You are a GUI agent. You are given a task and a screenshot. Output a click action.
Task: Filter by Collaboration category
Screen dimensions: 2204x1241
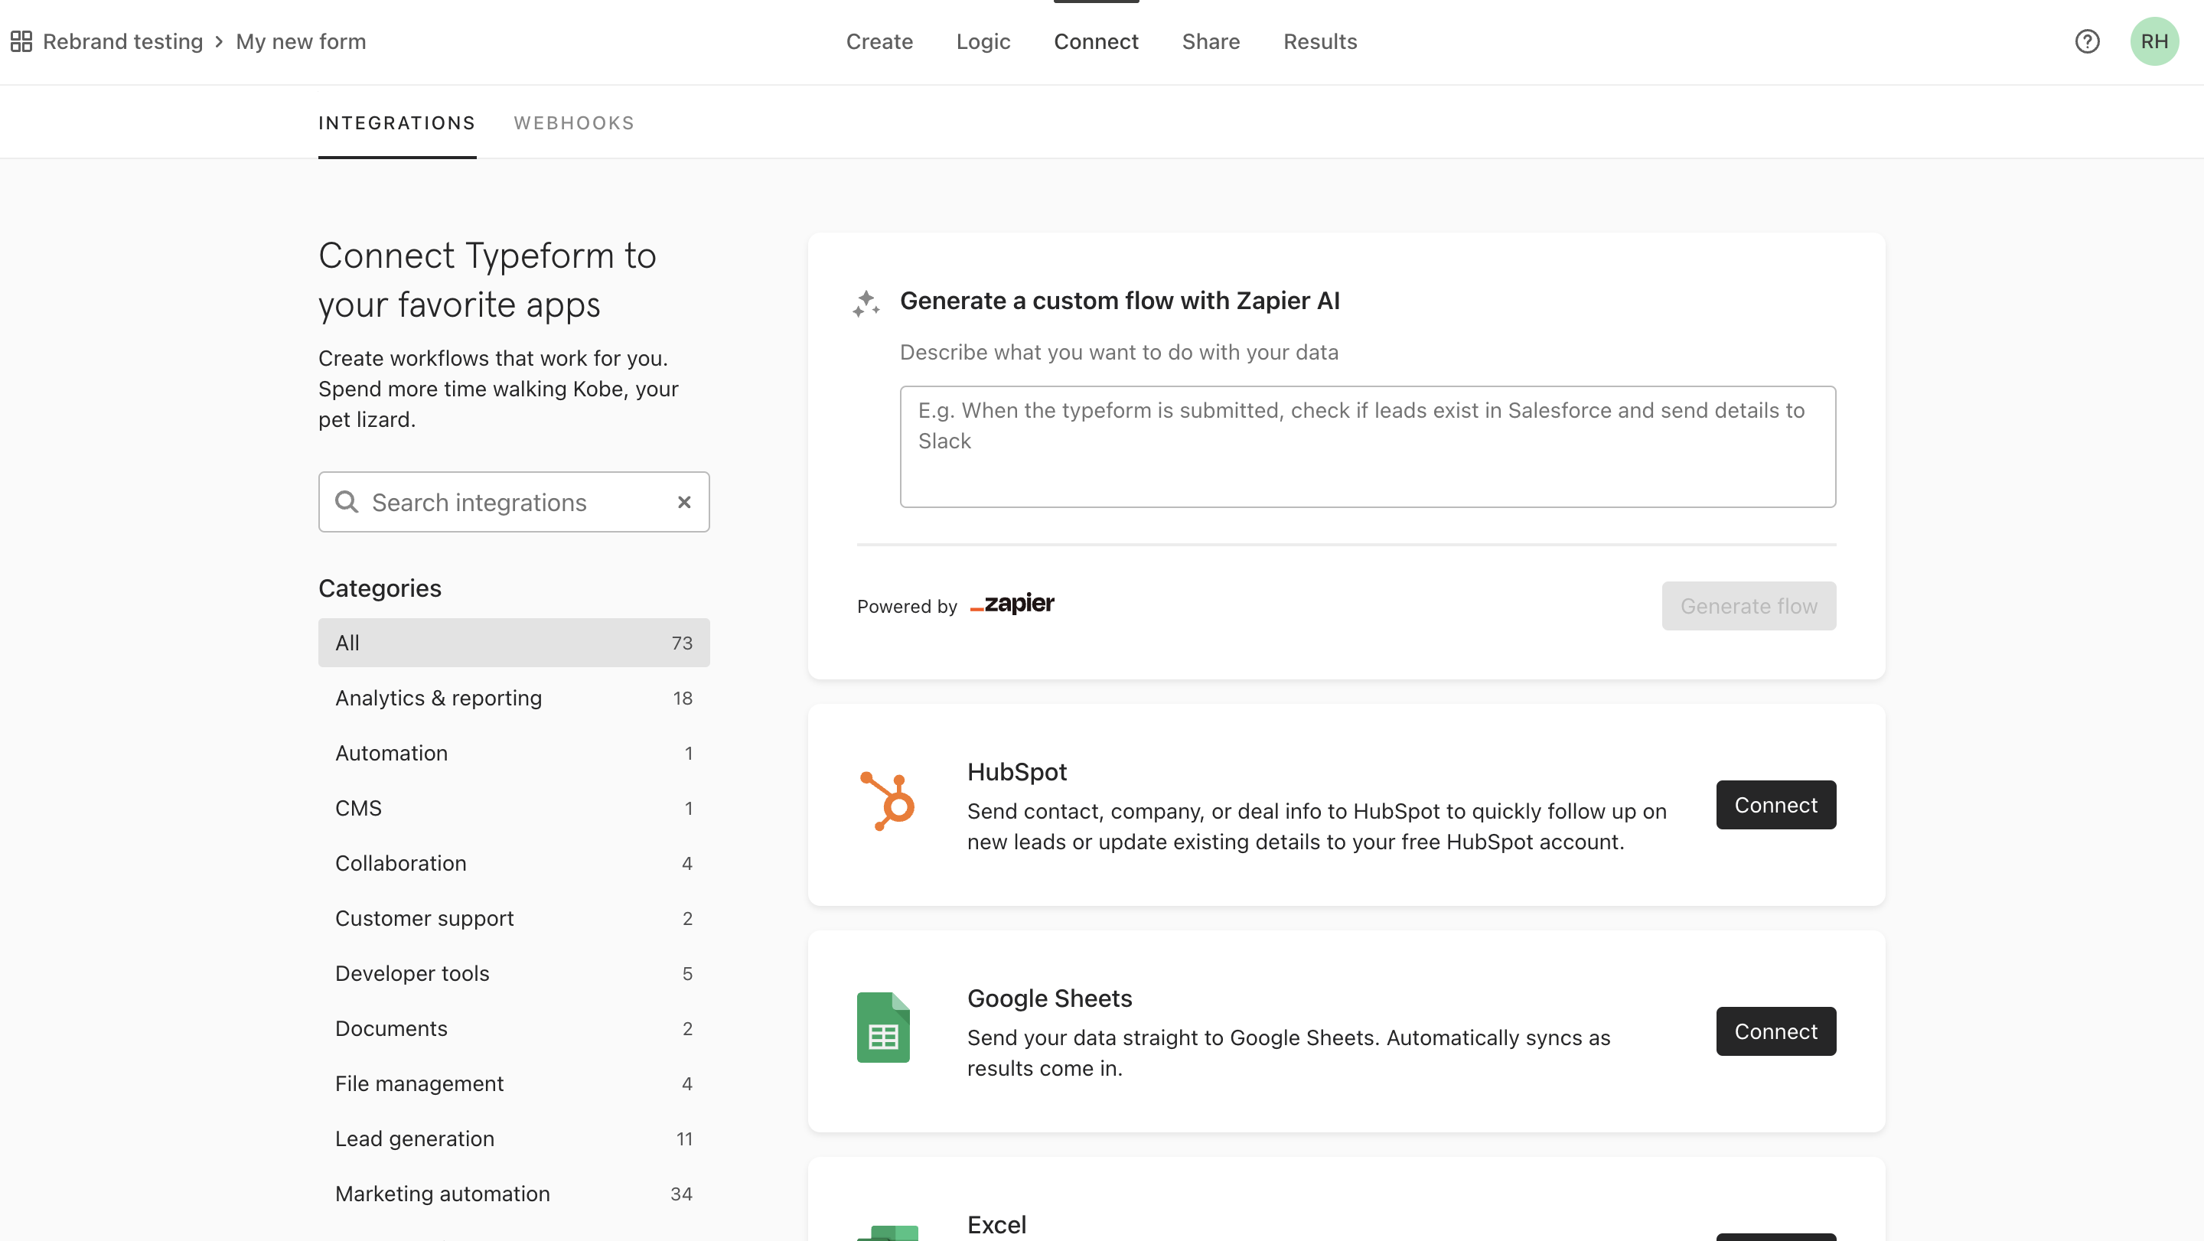(x=514, y=863)
